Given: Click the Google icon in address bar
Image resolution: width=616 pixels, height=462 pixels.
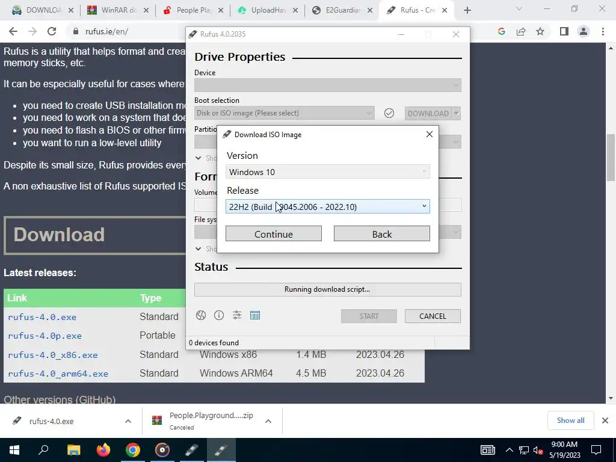Looking at the screenshot, I should [x=501, y=31].
